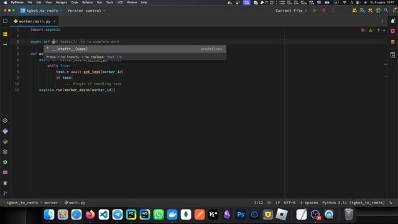This screenshot has width=398, height=224.
Task: Click Next Tip link in completion popup
Action: pos(114,57)
